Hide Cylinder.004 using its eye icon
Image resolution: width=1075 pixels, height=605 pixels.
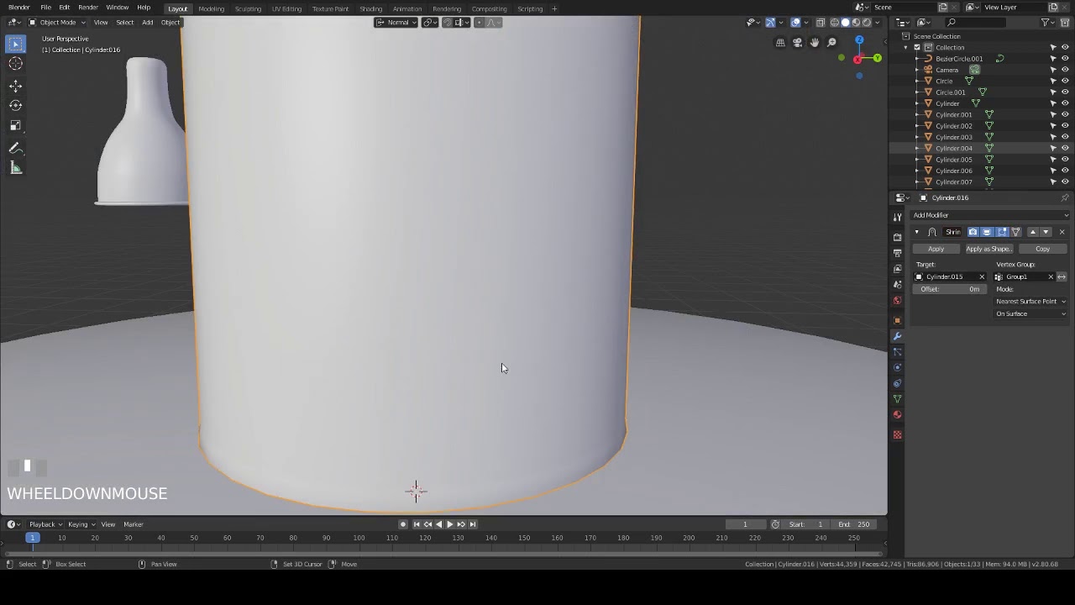click(x=1065, y=148)
